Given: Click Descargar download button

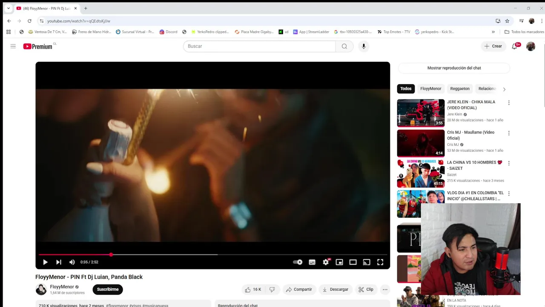Looking at the screenshot, I should [336, 290].
